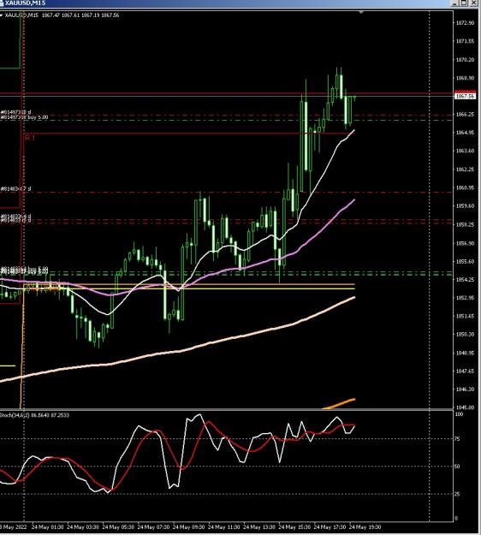Click the R1 pivot level label
The image size is (481, 535).
point(30,138)
